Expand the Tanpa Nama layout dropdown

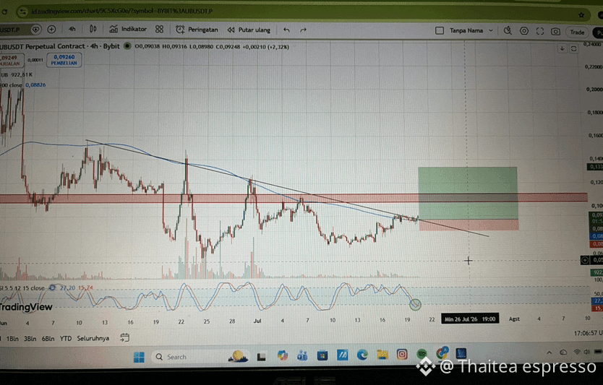[491, 30]
